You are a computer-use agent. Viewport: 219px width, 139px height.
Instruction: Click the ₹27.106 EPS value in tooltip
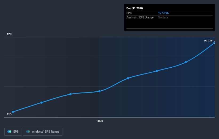point(163,13)
